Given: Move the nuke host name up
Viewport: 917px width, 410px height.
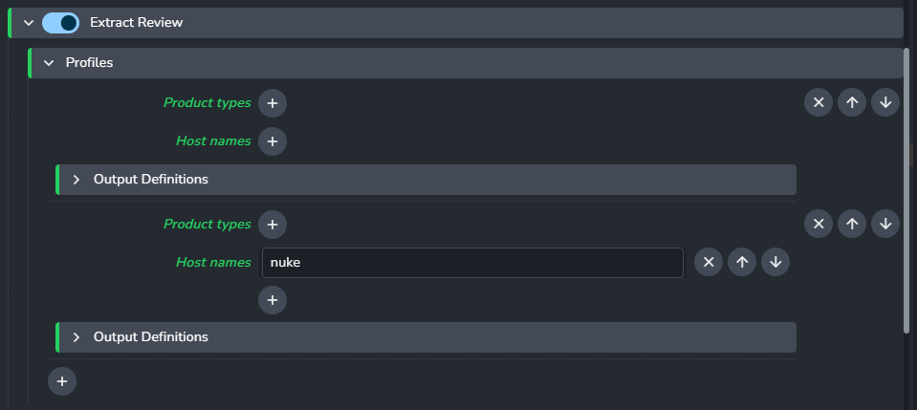Looking at the screenshot, I should pos(742,262).
